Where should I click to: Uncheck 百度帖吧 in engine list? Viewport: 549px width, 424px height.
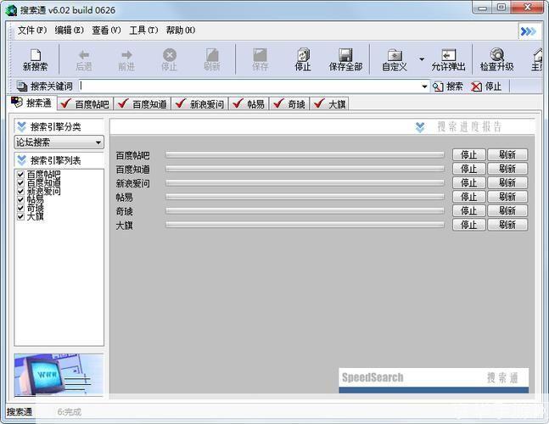pyautogui.click(x=20, y=174)
